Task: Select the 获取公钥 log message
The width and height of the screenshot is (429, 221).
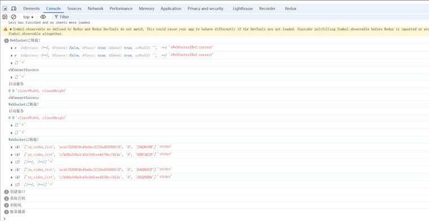Action: tap(17, 198)
